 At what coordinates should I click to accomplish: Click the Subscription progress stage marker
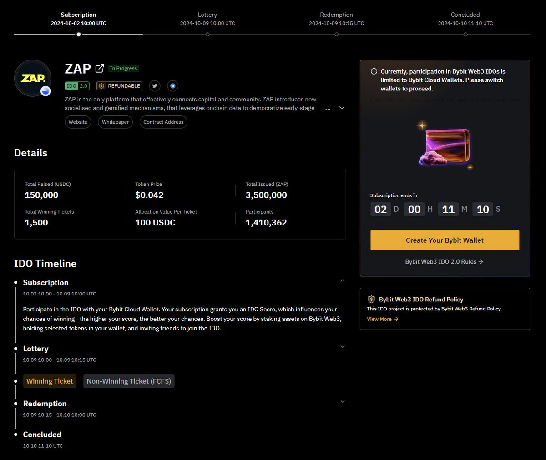[79, 34]
